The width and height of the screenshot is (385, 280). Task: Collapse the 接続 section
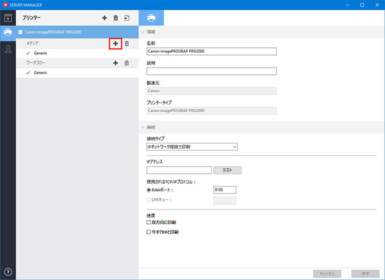pos(143,128)
